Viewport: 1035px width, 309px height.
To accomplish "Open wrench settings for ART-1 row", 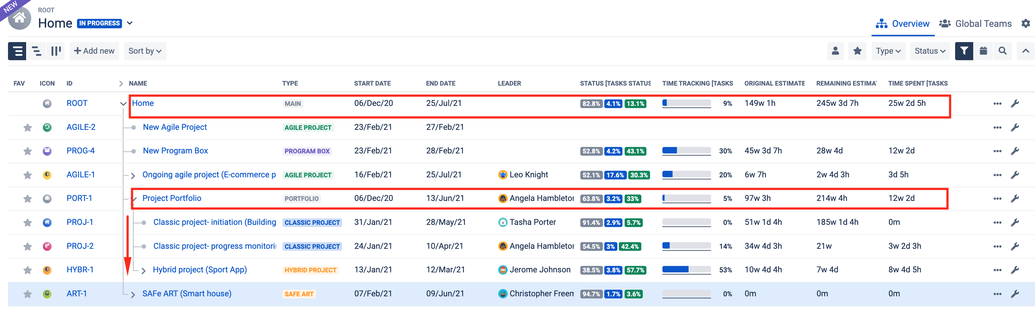I will click(x=1015, y=294).
